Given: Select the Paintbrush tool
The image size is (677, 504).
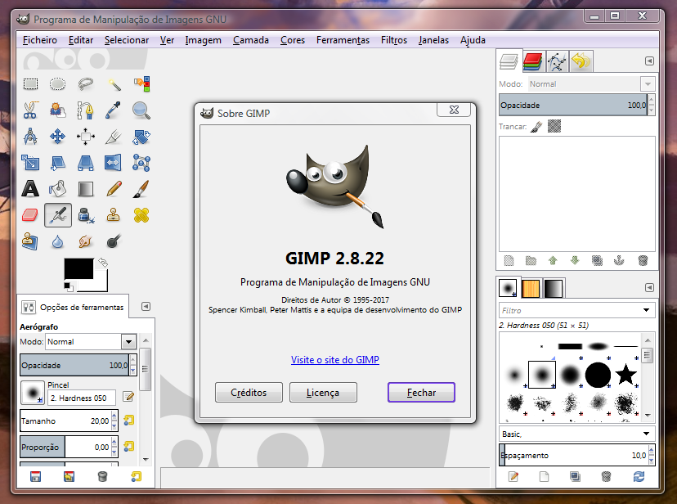Looking at the screenshot, I should [x=141, y=189].
